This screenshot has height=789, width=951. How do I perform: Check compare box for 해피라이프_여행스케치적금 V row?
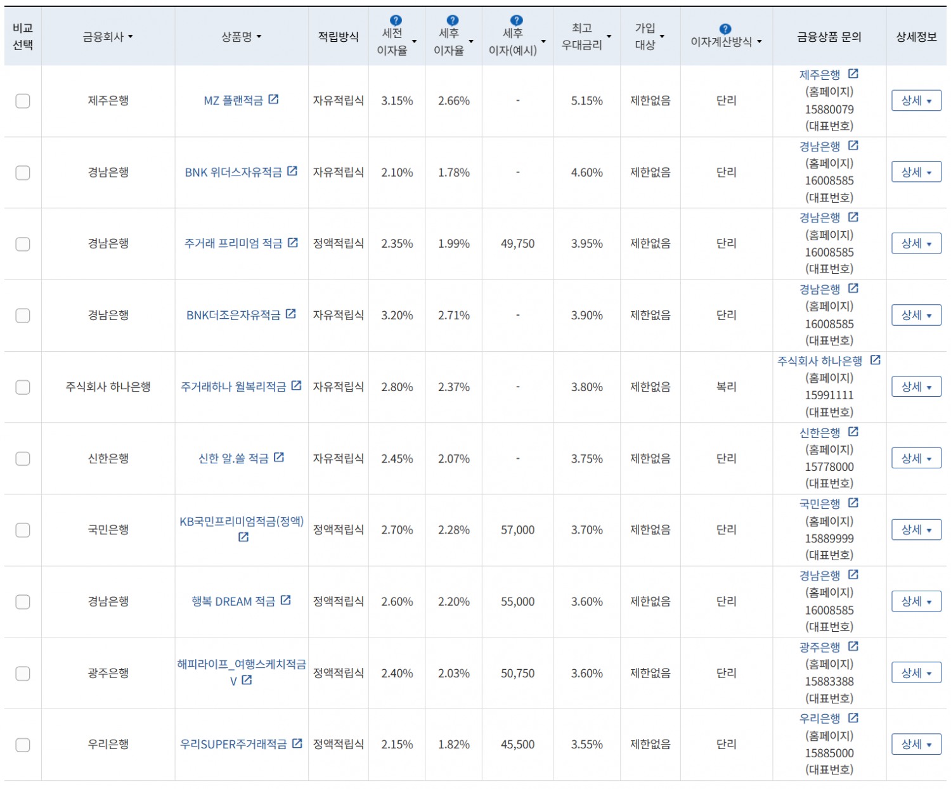(23, 673)
